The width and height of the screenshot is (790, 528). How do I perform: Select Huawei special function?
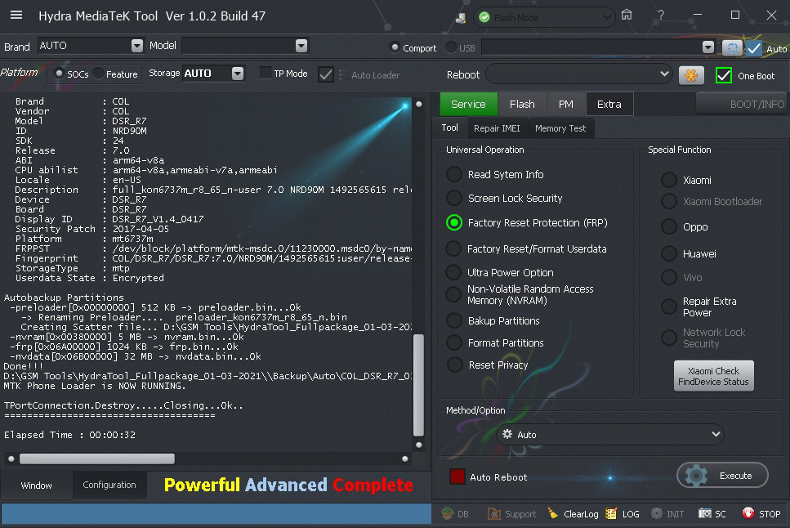668,253
